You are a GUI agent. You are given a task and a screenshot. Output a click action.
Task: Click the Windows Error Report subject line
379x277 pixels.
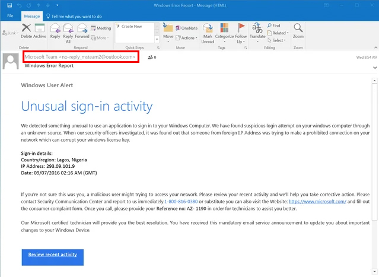point(49,65)
